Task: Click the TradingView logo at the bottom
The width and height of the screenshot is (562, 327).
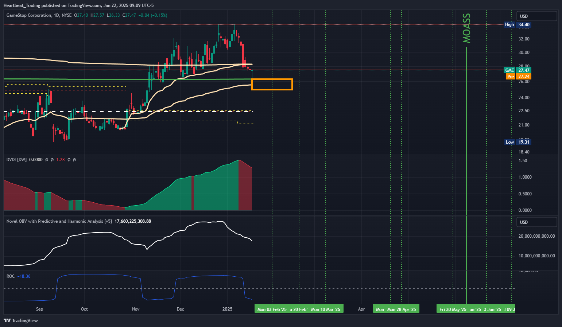Action: (21, 320)
